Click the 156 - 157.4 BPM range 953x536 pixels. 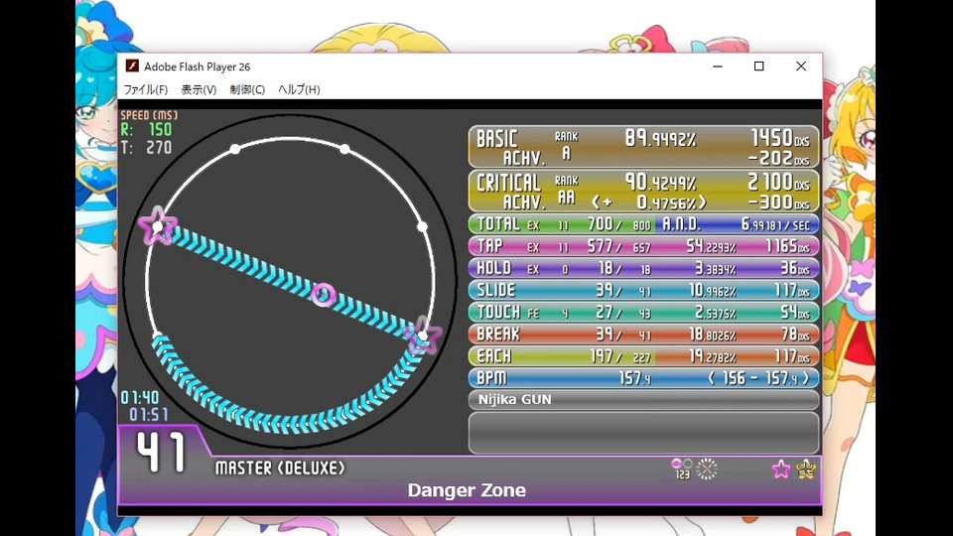[758, 378]
